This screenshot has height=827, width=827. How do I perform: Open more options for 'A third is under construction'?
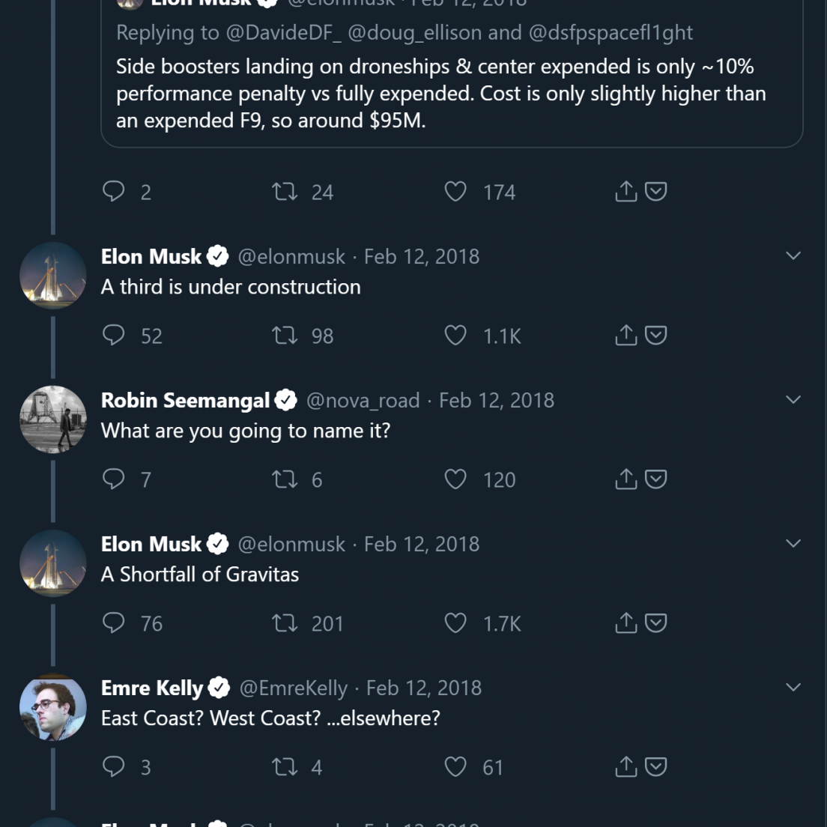(793, 255)
